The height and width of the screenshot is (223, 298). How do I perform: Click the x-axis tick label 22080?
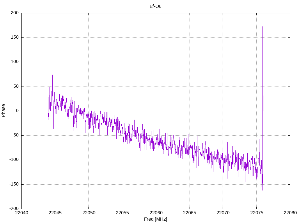[x=290, y=213]
